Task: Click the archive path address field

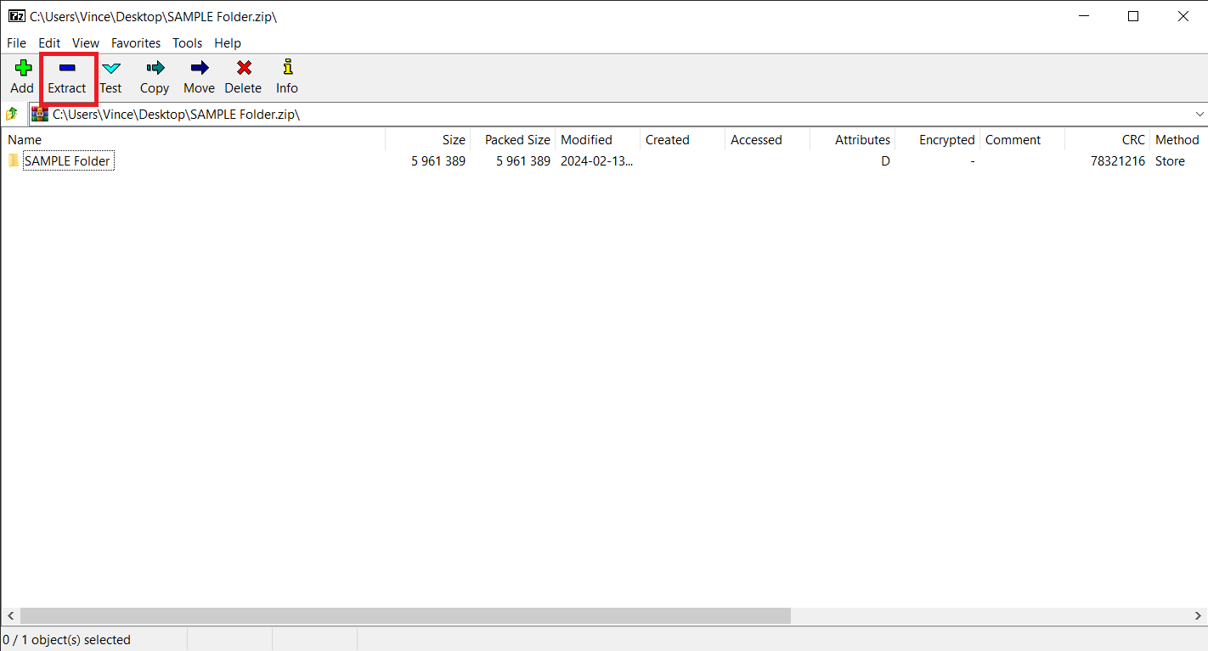Action: click(595, 114)
